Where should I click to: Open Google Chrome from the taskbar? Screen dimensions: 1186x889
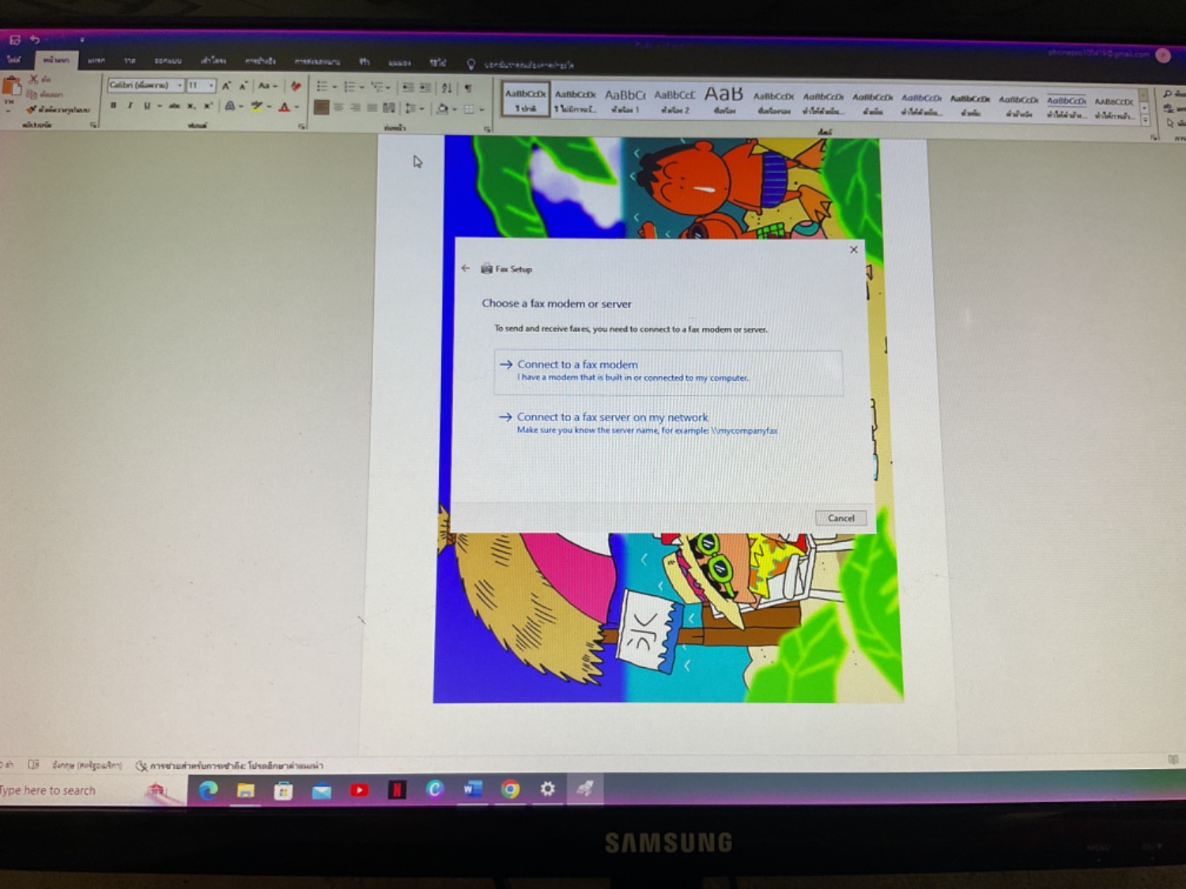click(x=510, y=789)
